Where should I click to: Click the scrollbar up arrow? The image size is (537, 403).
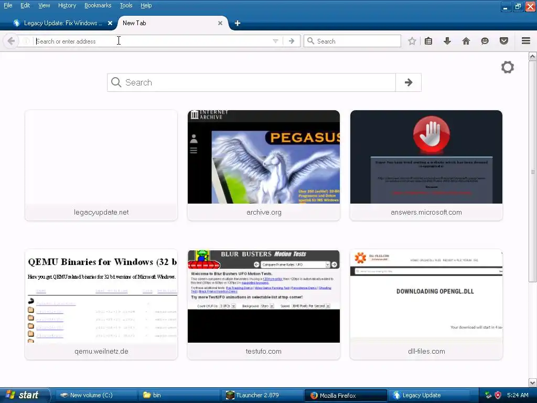[x=533, y=56]
